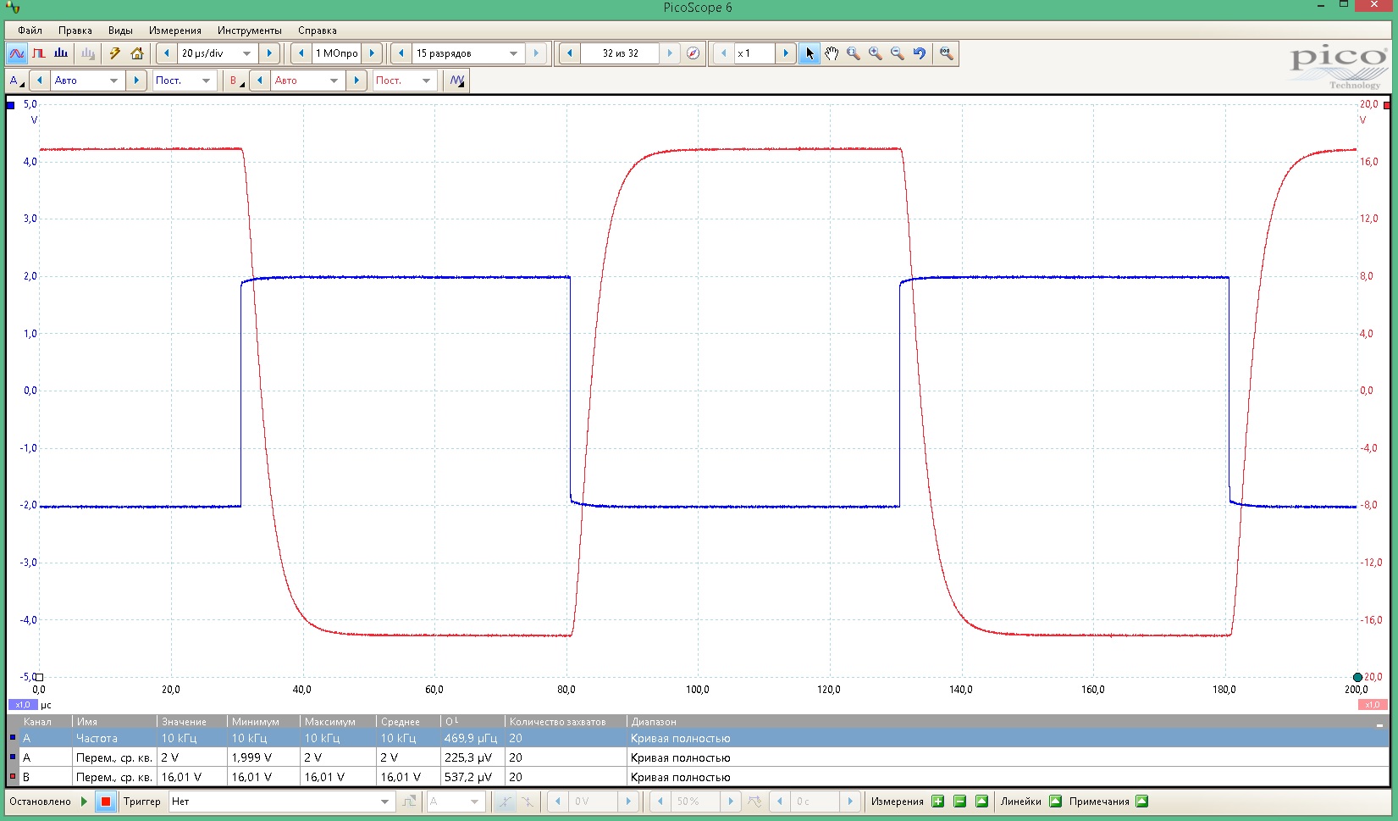Click the blue x1.0 axis scale button

click(x=23, y=705)
